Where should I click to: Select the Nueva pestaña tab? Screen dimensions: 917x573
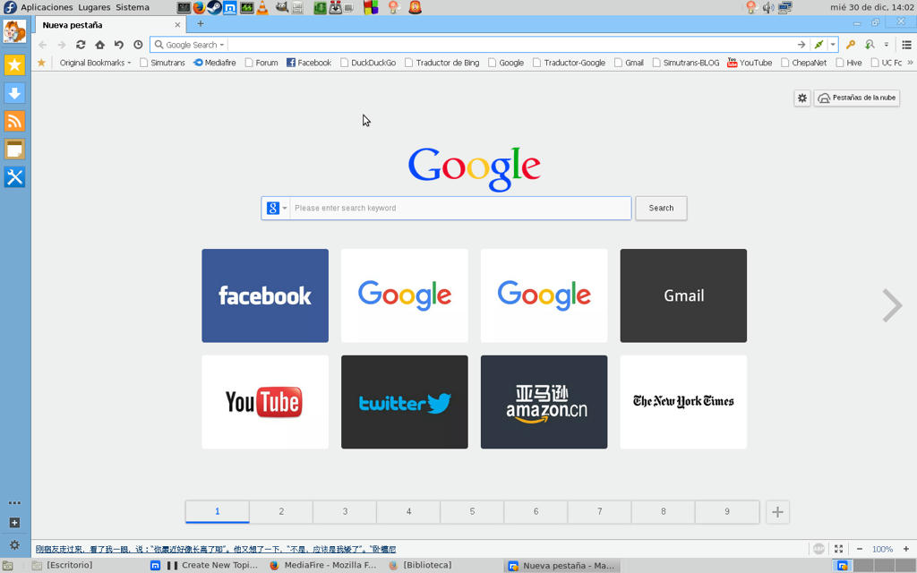(x=111, y=25)
